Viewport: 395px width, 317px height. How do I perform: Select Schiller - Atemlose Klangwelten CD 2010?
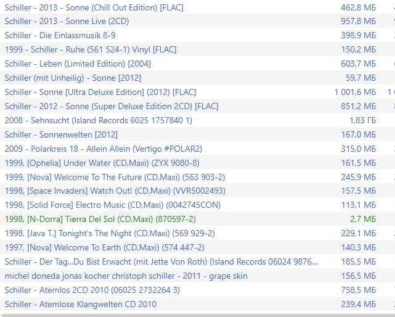(x=80, y=304)
